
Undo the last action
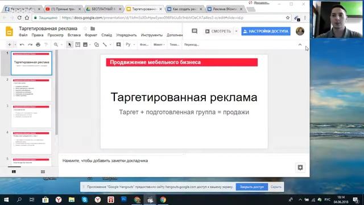(x=22, y=44)
